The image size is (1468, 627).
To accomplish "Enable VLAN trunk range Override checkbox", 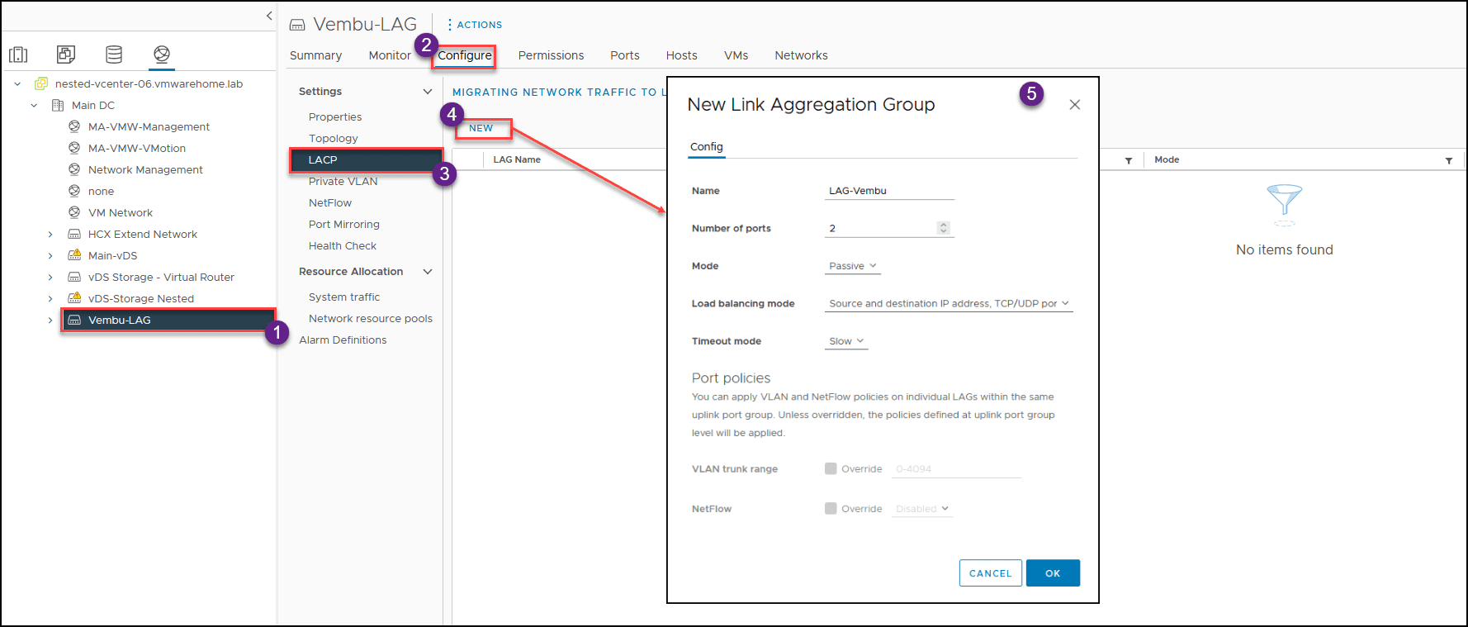I will pos(831,468).
